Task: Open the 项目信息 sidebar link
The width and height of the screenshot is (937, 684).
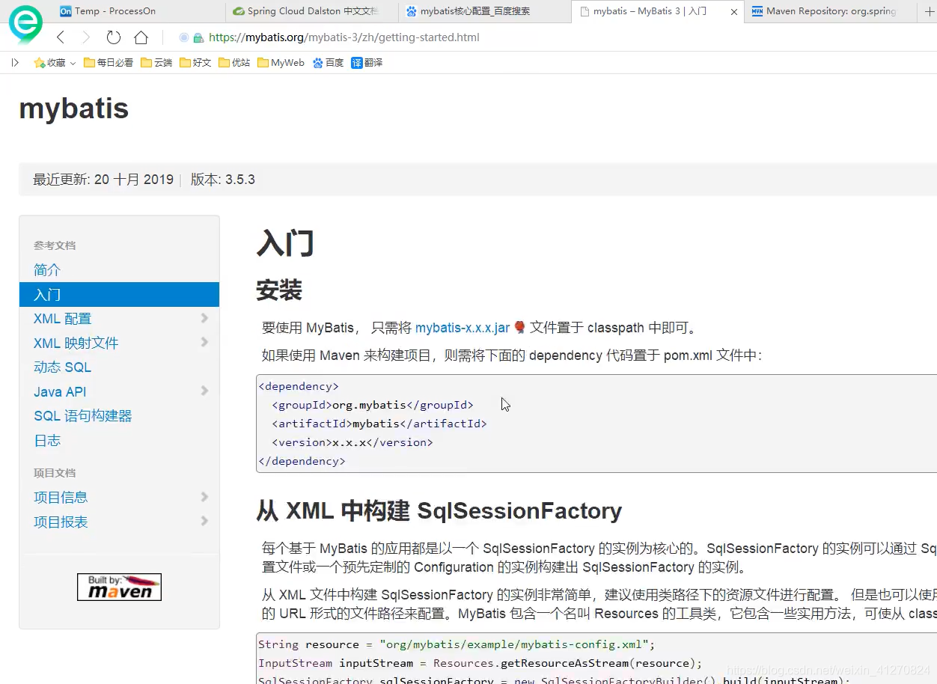Action: [x=61, y=498]
